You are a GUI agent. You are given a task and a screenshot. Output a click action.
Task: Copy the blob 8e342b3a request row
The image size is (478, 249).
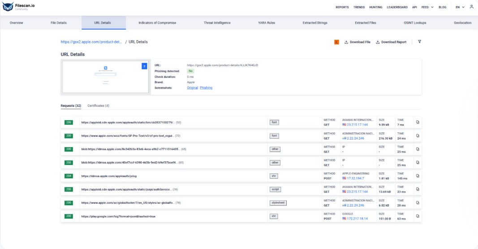418,149
